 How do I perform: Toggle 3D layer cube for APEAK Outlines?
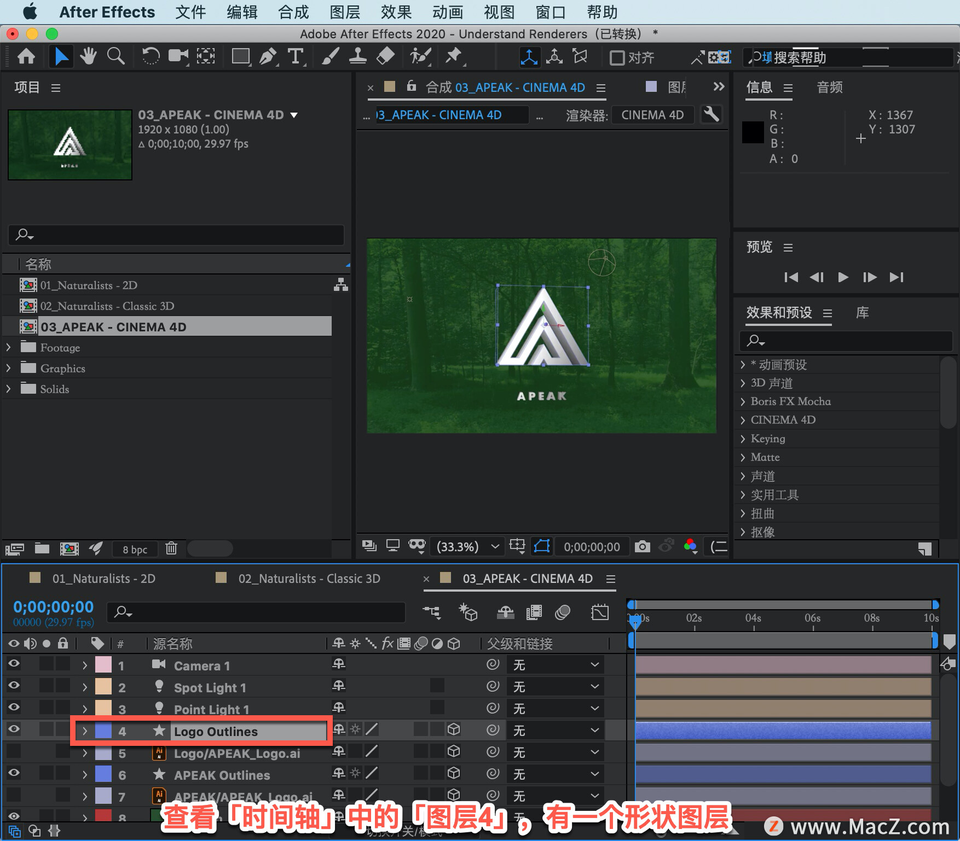454,773
